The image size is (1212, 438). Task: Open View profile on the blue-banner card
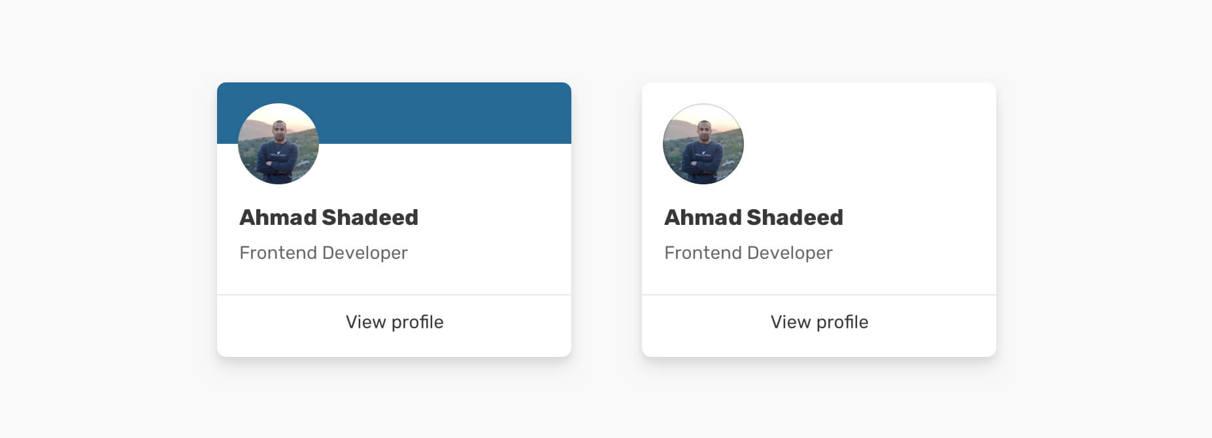click(394, 322)
